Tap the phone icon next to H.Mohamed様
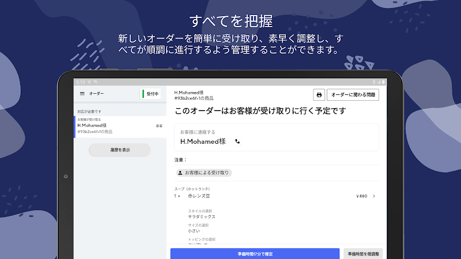The height and width of the screenshot is (259, 461). pos(237,141)
